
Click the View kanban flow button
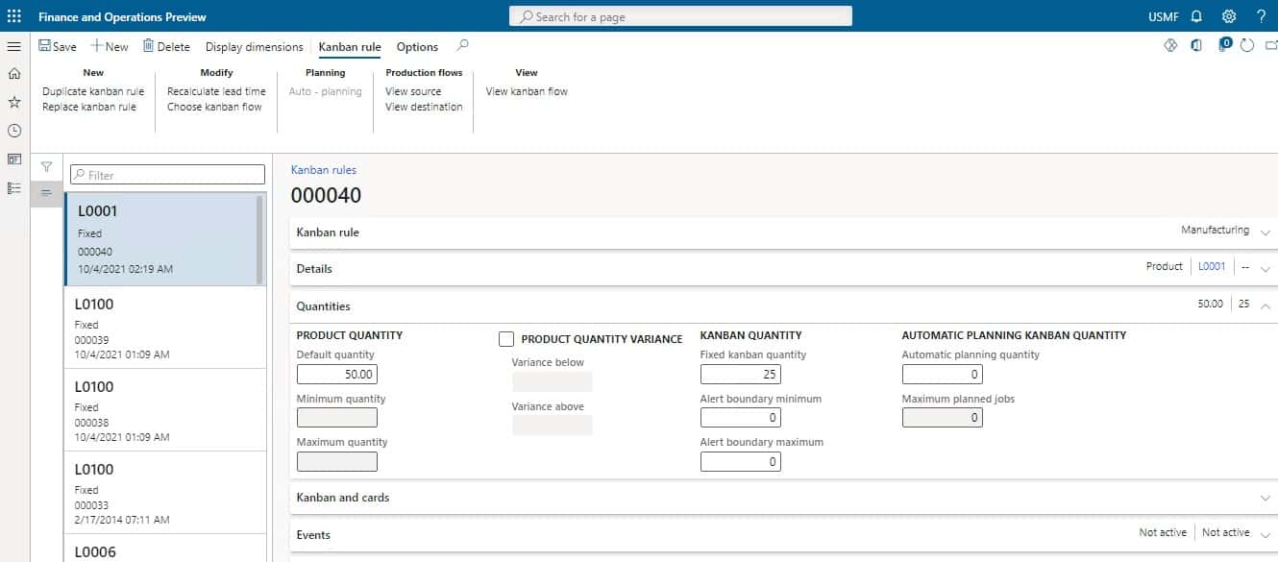527,91
